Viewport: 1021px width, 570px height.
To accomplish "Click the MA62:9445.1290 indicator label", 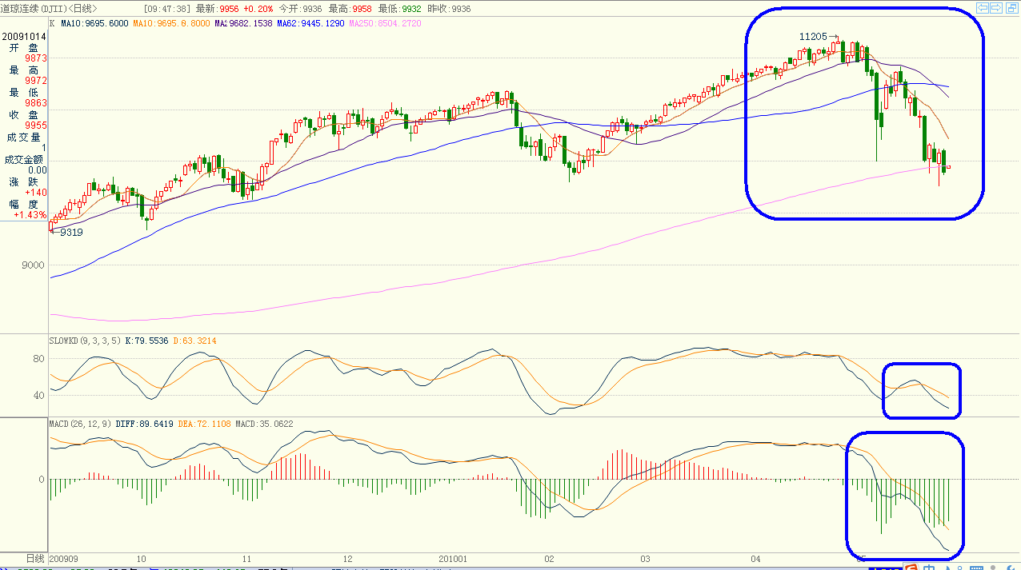I will click(x=310, y=24).
